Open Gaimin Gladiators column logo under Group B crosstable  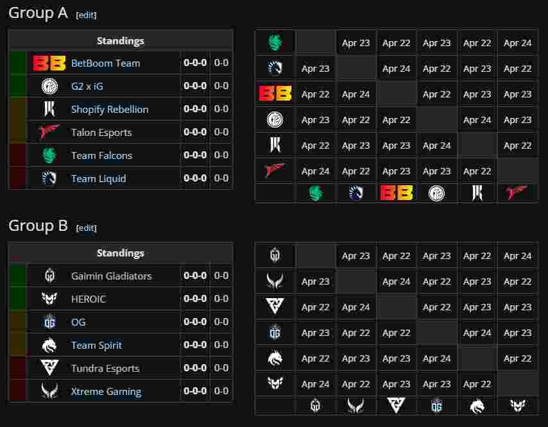point(316,406)
